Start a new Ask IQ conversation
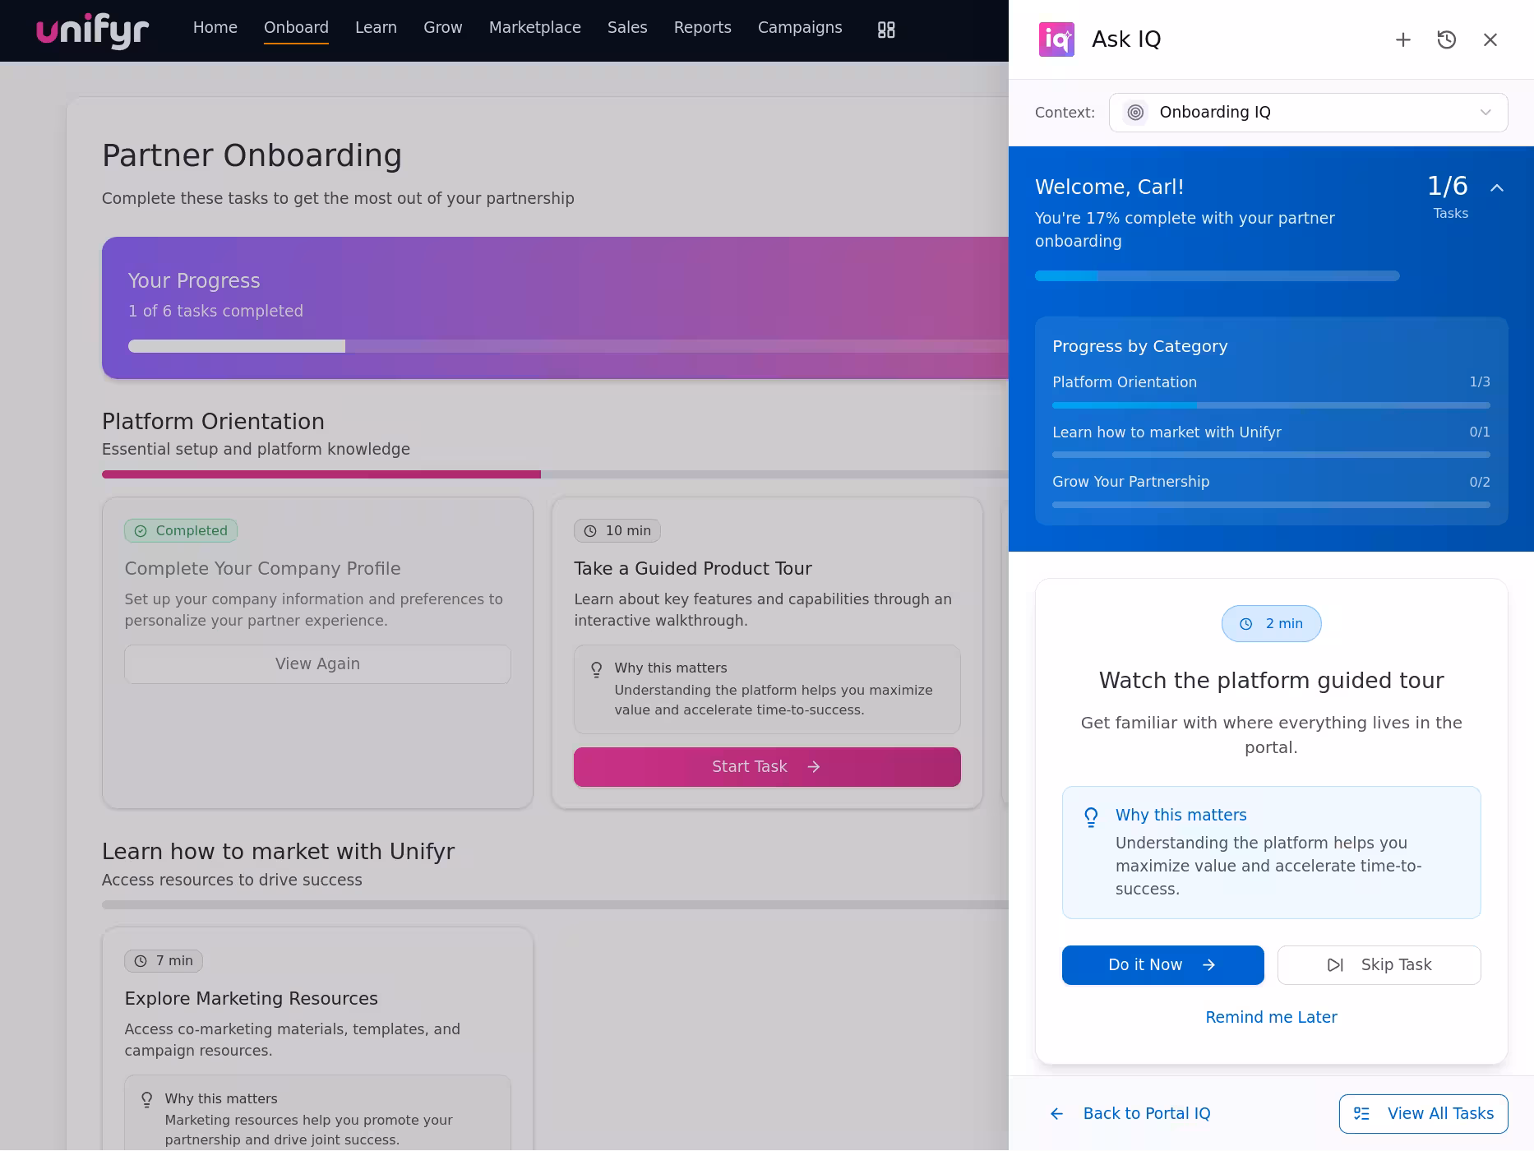The width and height of the screenshot is (1534, 1151). pyautogui.click(x=1403, y=39)
